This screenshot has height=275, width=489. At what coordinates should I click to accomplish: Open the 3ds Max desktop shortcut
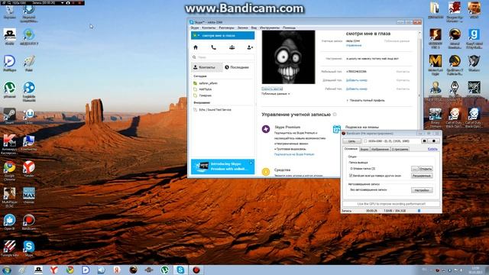click(x=29, y=193)
